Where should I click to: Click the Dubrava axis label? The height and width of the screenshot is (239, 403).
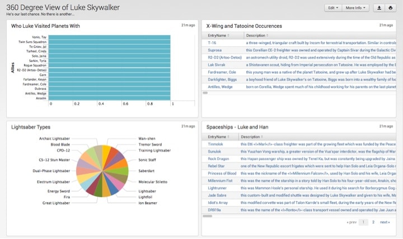pyautogui.click(x=40, y=89)
